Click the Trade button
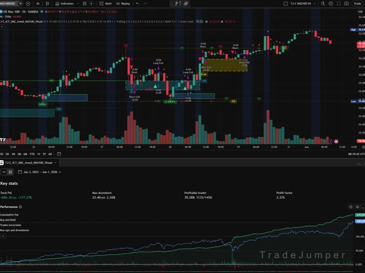This screenshot has height=273, width=365. click(x=357, y=4)
